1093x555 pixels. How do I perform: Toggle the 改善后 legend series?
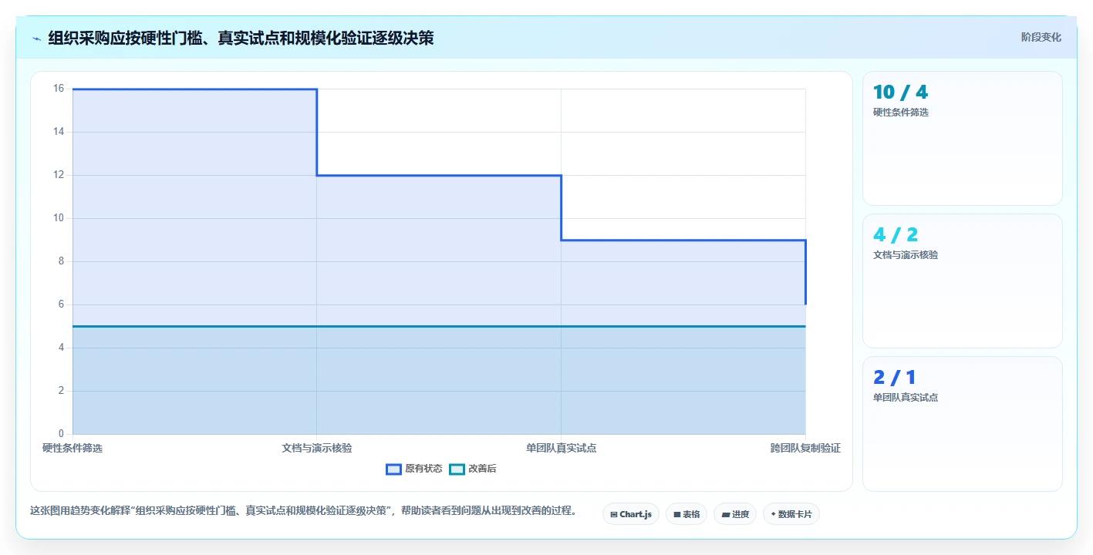pyautogui.click(x=473, y=469)
